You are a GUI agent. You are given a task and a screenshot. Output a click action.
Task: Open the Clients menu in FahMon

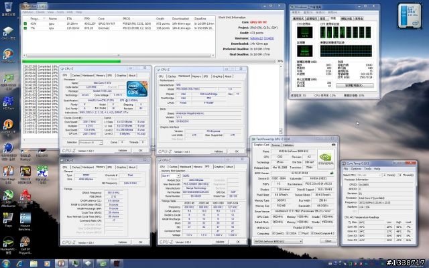click(40, 12)
